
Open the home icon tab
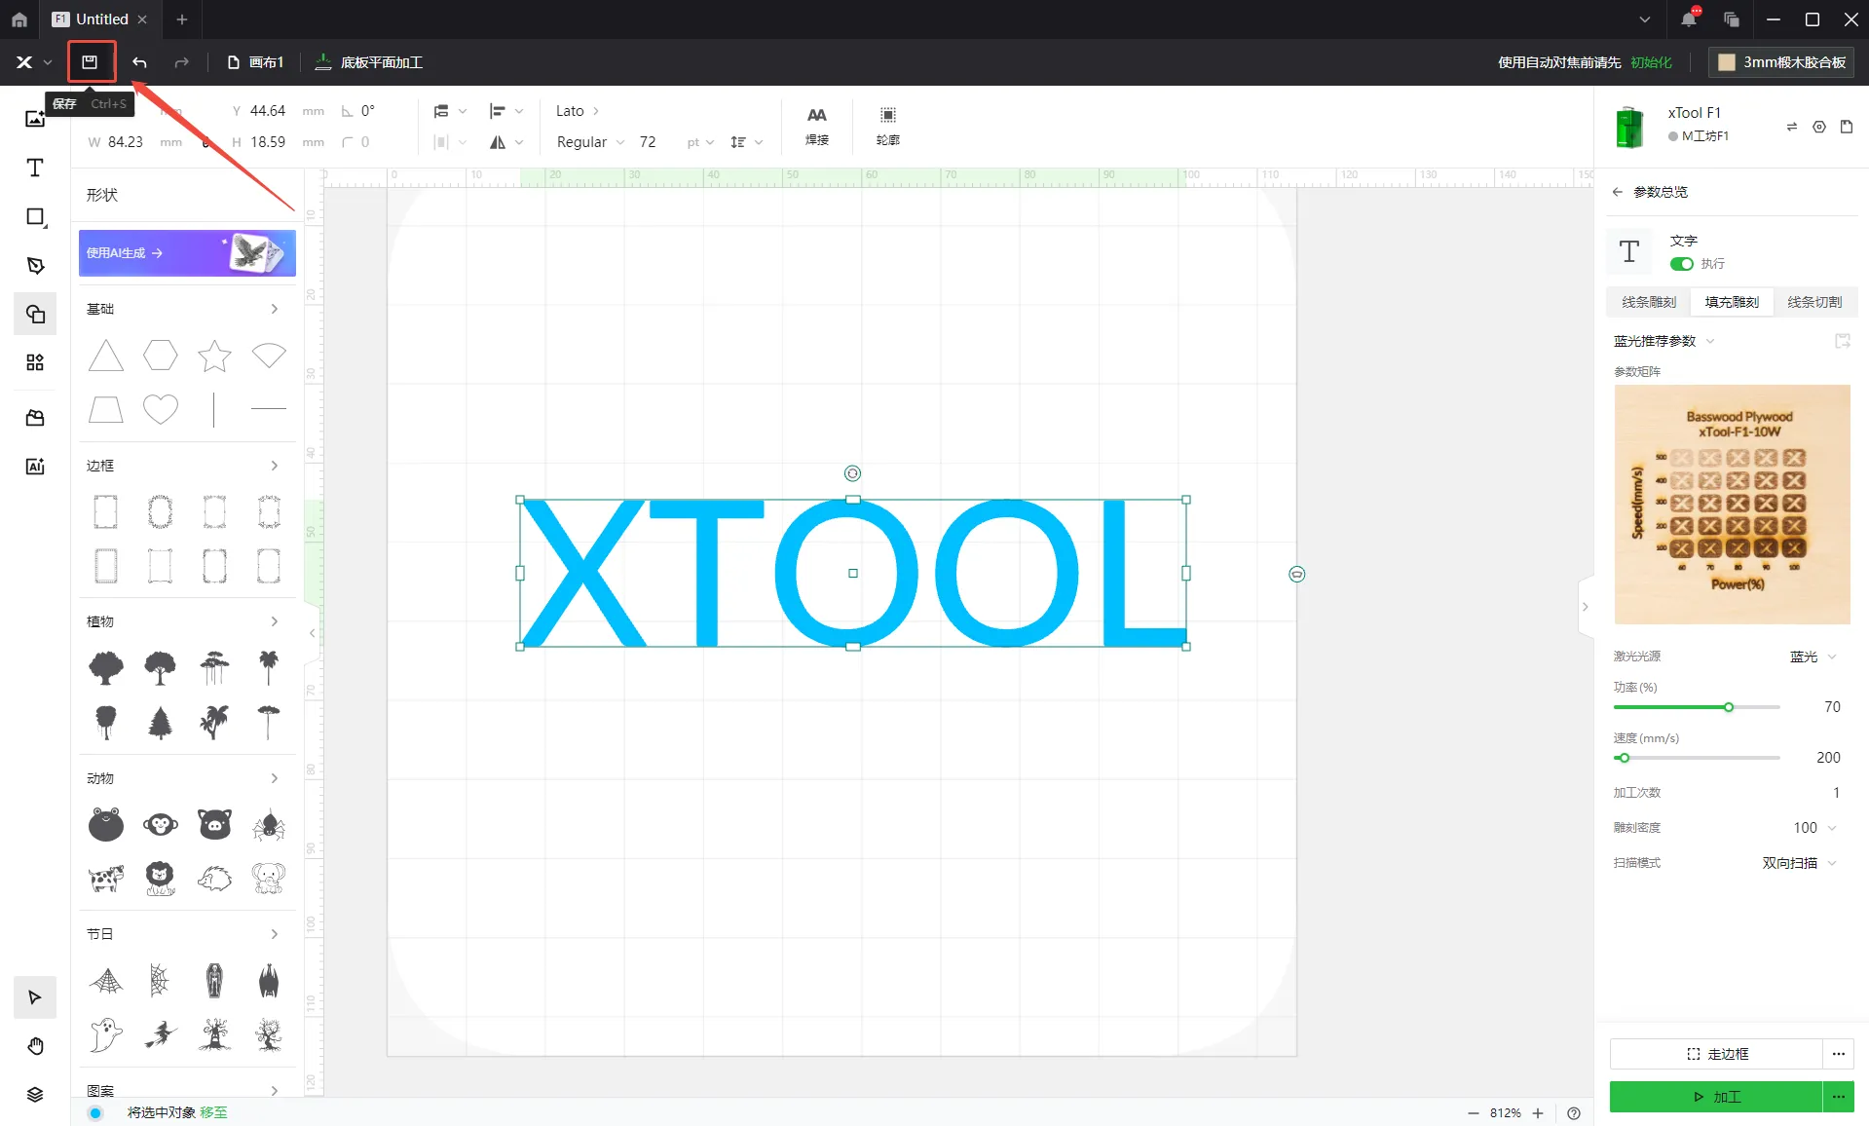tap(19, 19)
